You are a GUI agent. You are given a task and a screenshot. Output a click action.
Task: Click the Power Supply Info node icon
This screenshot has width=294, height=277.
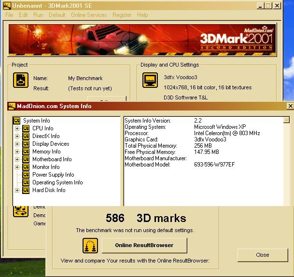tap(26, 175)
